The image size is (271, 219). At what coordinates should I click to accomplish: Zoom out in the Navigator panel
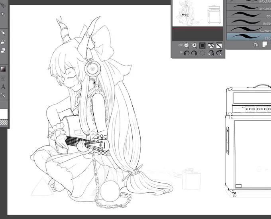tap(187, 45)
